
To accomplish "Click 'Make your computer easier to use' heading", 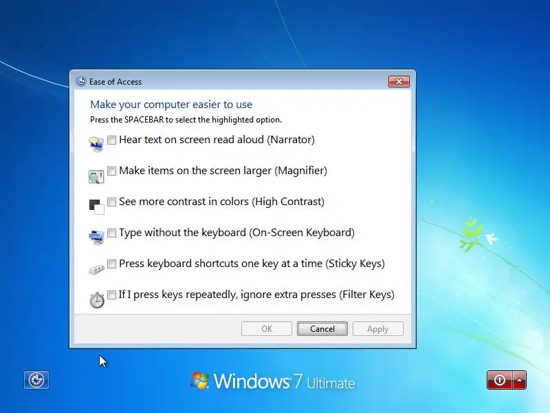I will [x=171, y=105].
